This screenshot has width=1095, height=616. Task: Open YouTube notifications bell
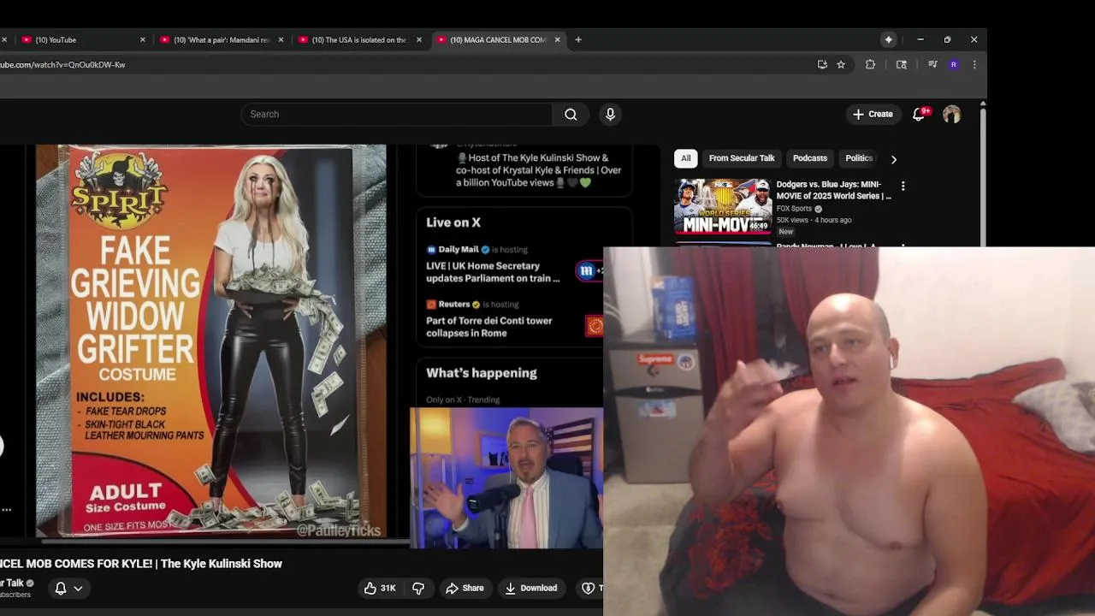[x=919, y=114]
